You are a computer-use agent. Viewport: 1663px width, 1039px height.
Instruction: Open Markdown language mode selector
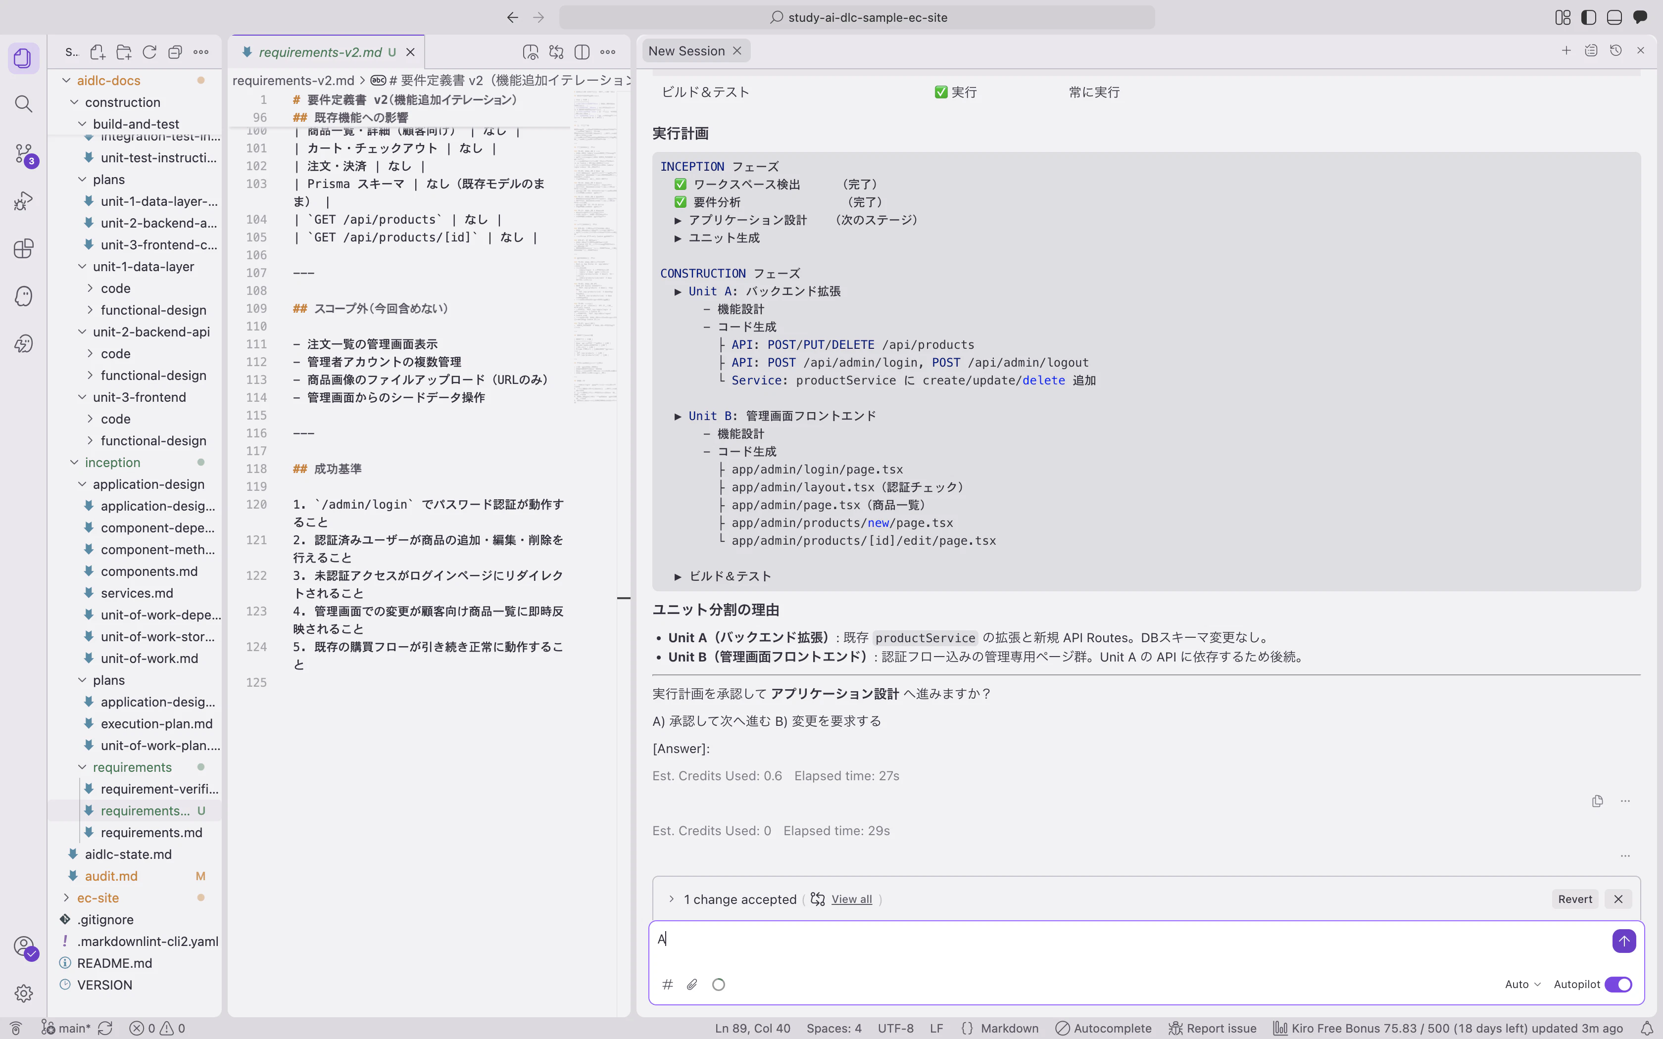click(1009, 1028)
